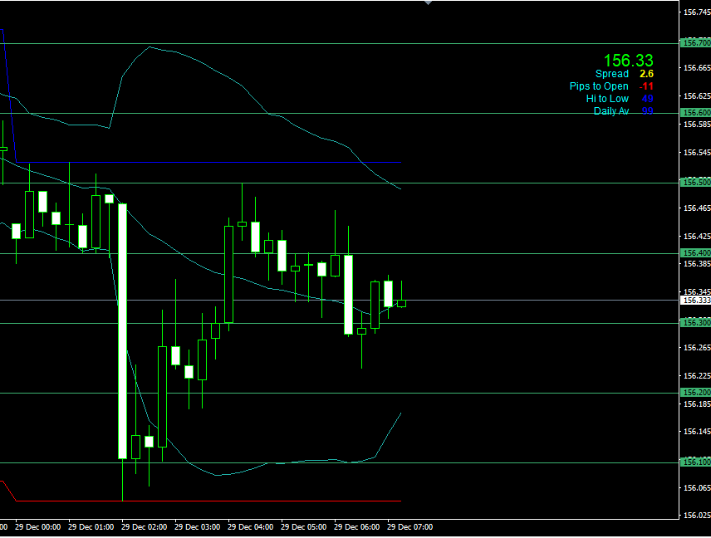Select the Daily Av label
Screen dimensions: 711x538
(610, 111)
